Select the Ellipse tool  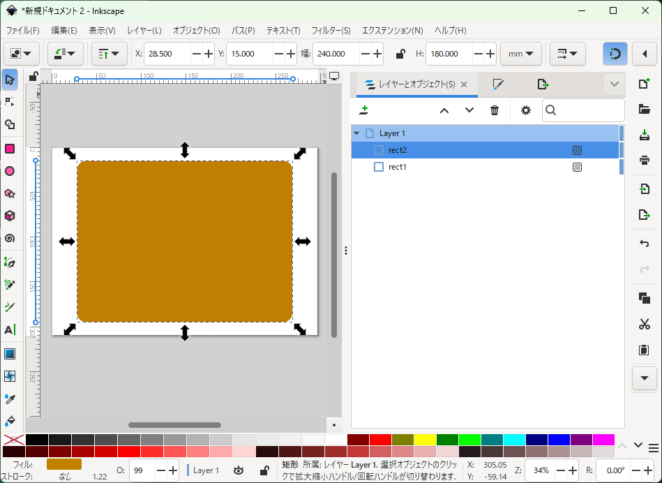pos(10,171)
